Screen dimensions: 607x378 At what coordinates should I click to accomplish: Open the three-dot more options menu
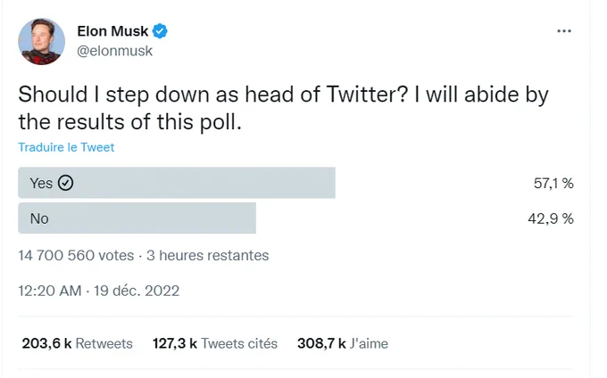tap(563, 31)
